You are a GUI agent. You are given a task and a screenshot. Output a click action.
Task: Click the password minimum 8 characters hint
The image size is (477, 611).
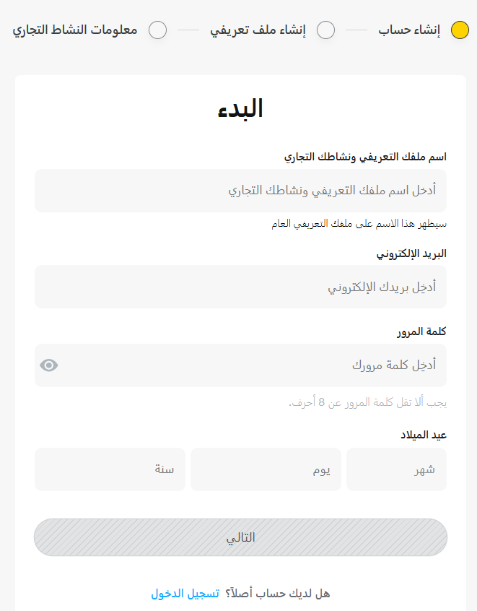point(367,402)
